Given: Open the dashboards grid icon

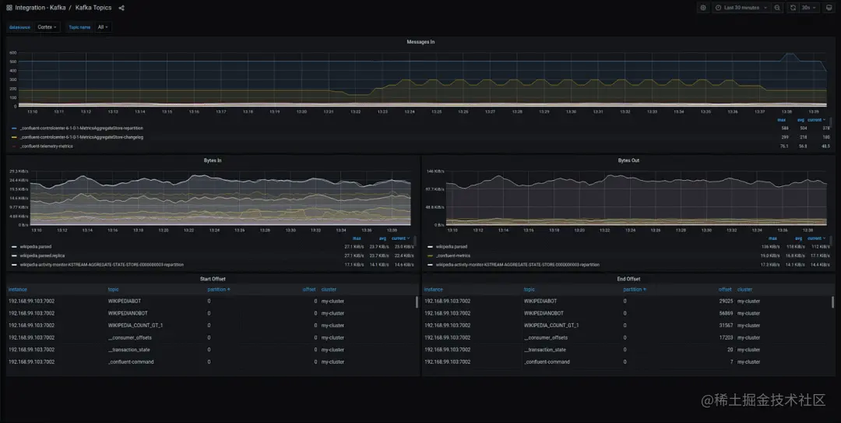Looking at the screenshot, I should click(9, 8).
